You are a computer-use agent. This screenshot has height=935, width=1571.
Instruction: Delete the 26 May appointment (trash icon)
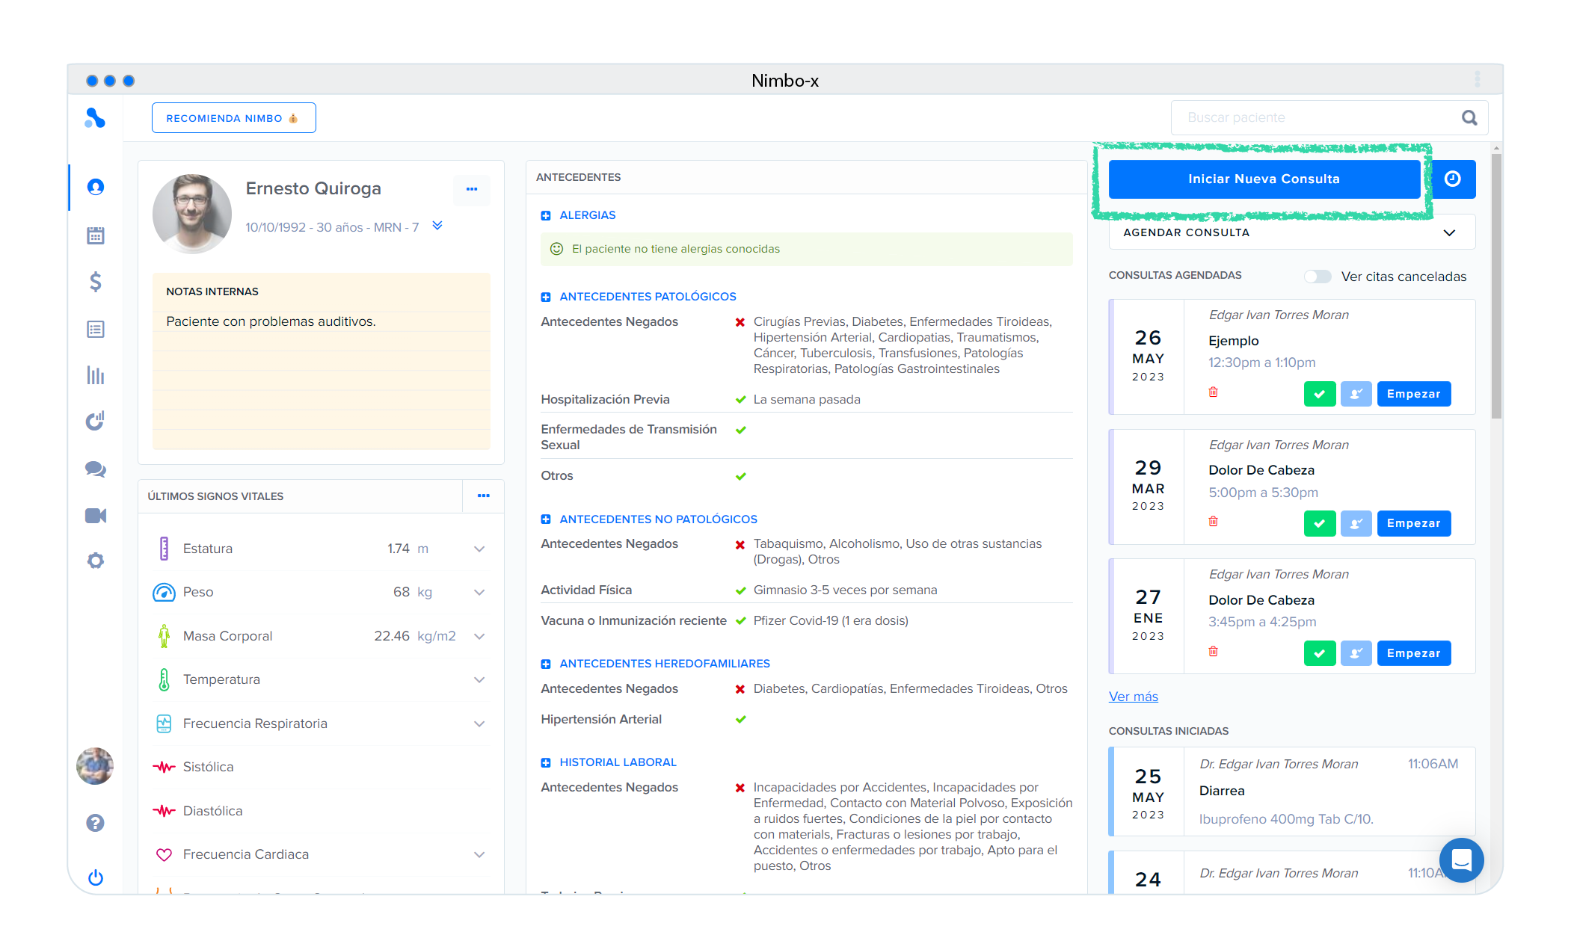pos(1213,392)
